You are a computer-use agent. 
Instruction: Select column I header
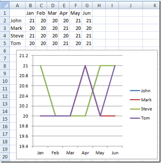click(x=112, y=5)
